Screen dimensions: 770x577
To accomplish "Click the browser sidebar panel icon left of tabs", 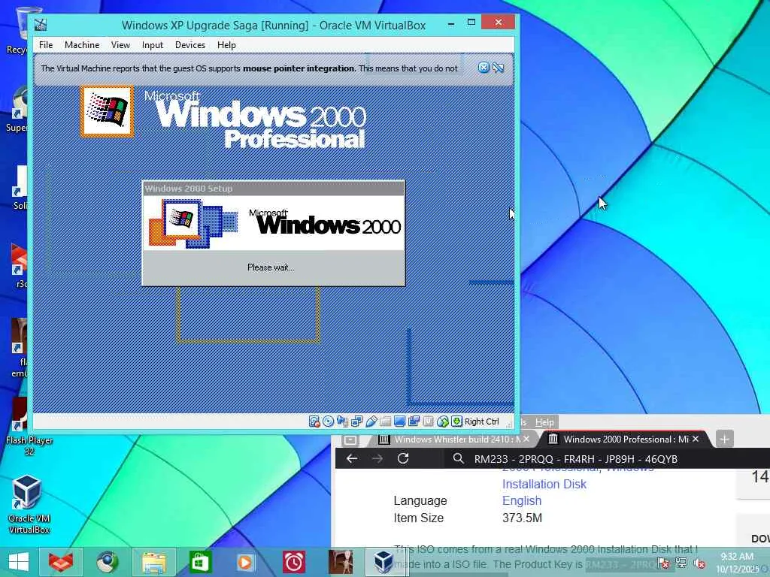I will tap(350, 440).
